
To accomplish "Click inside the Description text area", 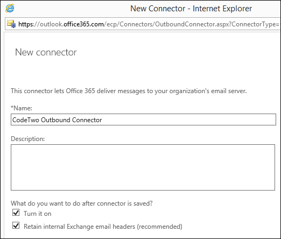I will (143, 167).
